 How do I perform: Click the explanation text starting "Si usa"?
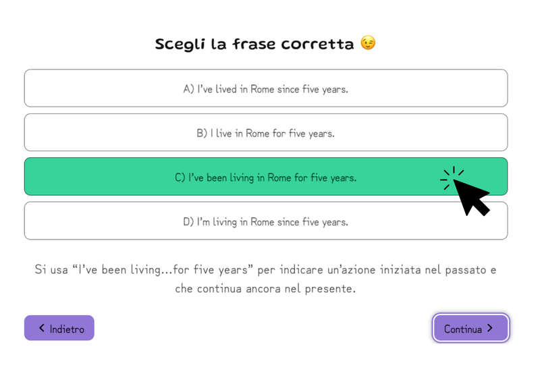pos(266,270)
